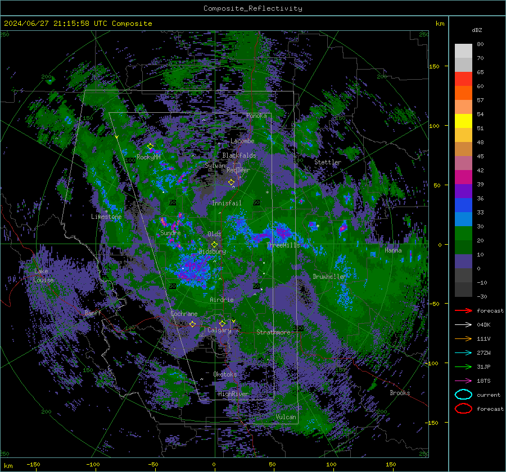This screenshot has height=472, width=506.
Task: Select the 'ThreeHills' city label
Action: (x=283, y=245)
